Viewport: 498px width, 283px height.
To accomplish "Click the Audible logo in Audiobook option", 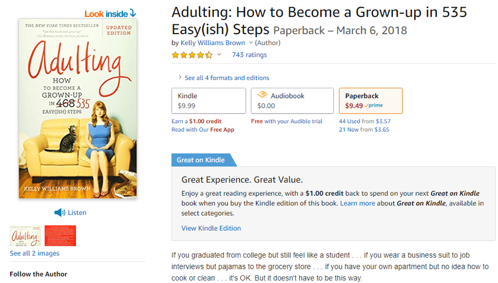I will pos(262,95).
